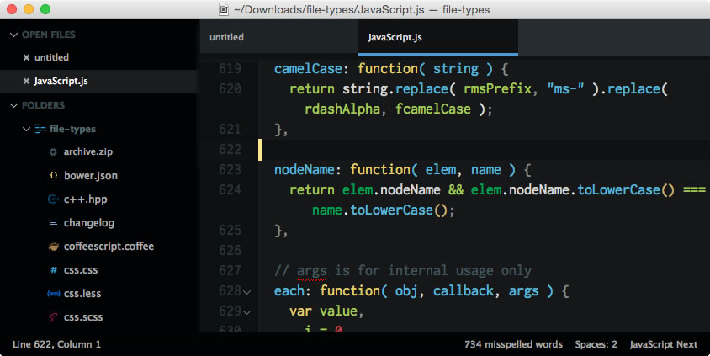Click the bower.json braces icon

point(54,176)
